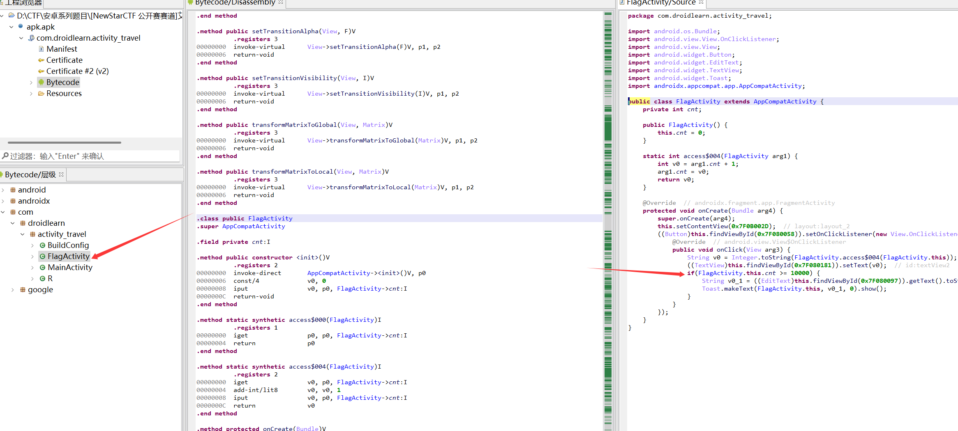
Task: Click 'package com.droidlearn.activity_travel;' line
Action: pos(700,16)
